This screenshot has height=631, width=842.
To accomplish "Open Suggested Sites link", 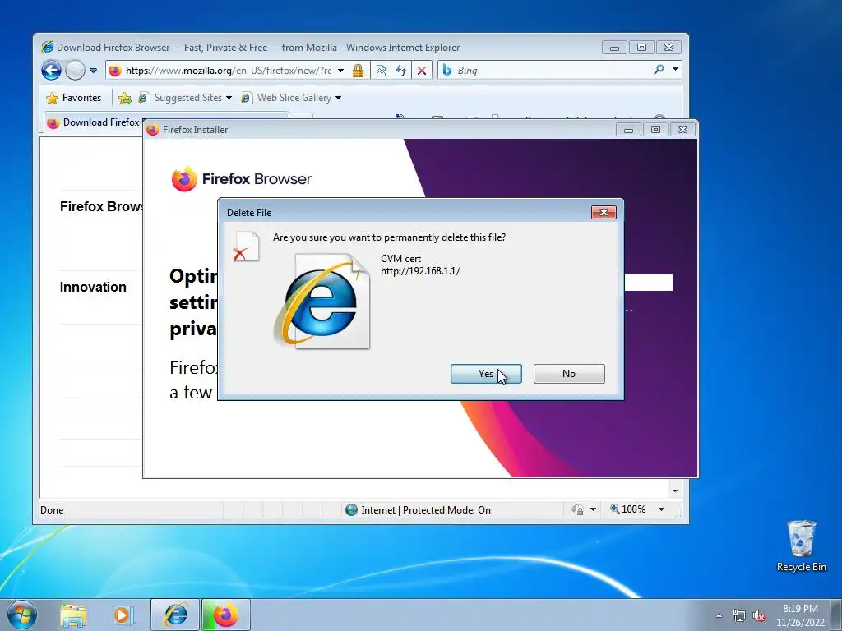I will pyautogui.click(x=182, y=98).
